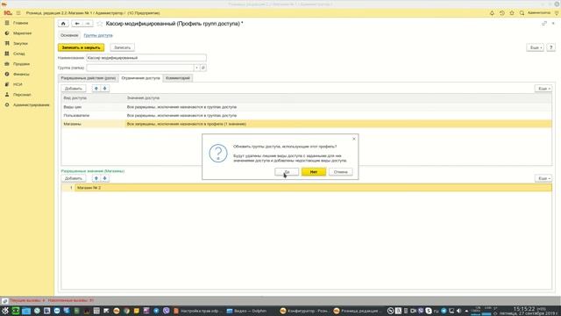This screenshot has width=561, height=316.
Task: Click the search magnifier in top bar
Action: (x=522, y=13)
